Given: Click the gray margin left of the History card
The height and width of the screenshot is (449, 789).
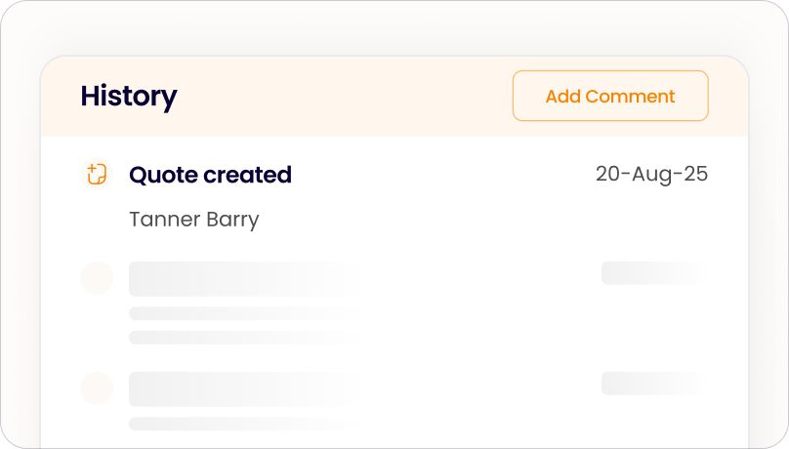Looking at the screenshot, I should pyautogui.click(x=20, y=244).
